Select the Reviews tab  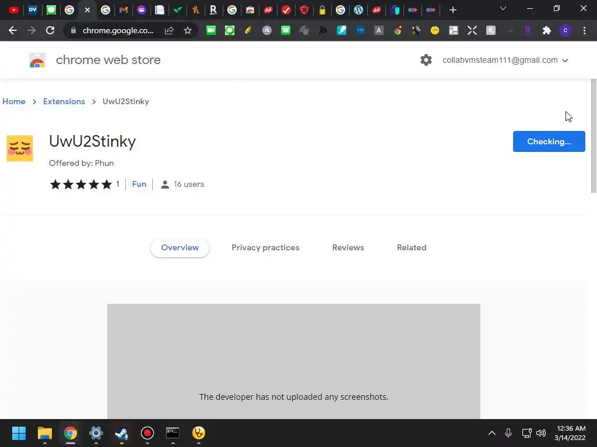(348, 247)
